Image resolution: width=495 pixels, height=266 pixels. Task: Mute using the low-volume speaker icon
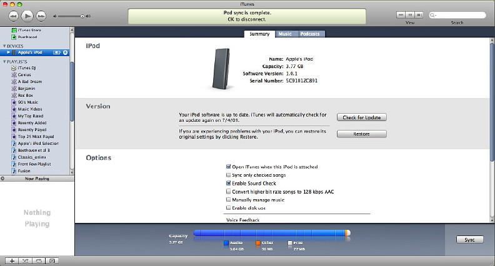click(55, 16)
